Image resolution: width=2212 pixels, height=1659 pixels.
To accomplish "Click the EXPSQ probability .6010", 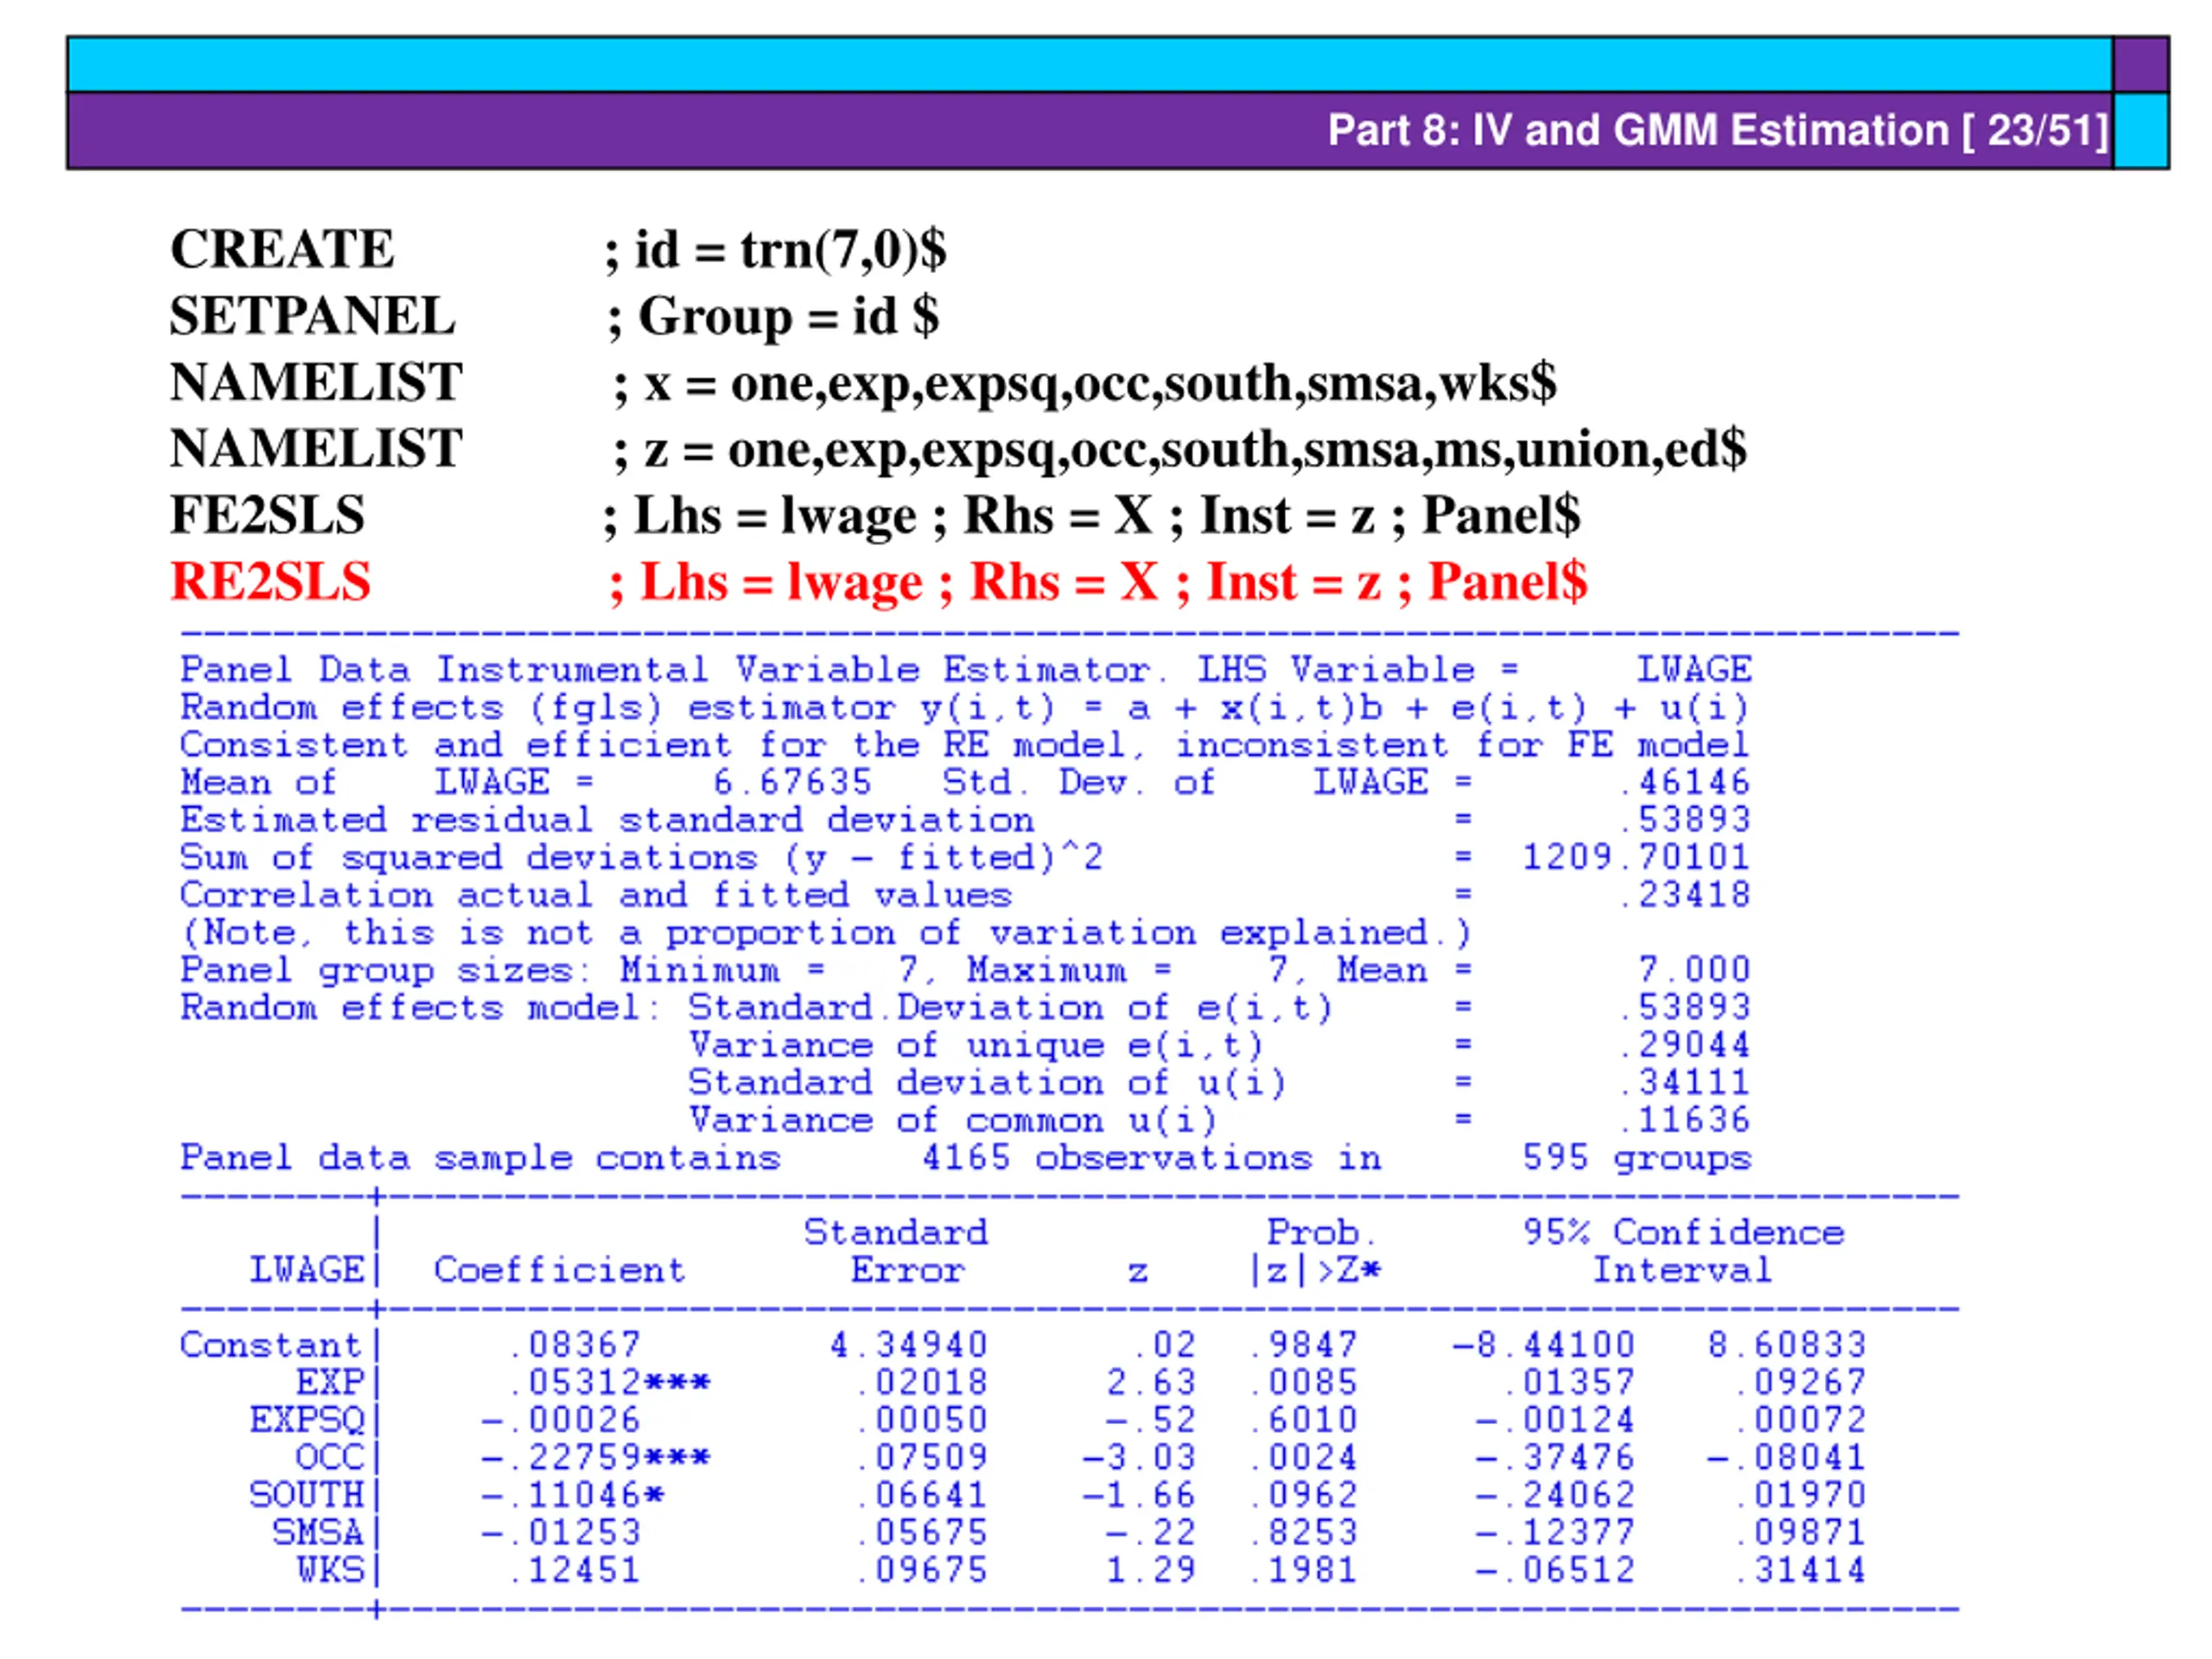I will [1304, 1420].
